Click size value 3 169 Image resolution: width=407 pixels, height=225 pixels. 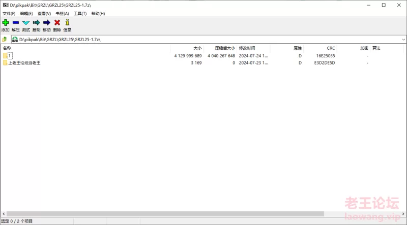(x=196, y=63)
